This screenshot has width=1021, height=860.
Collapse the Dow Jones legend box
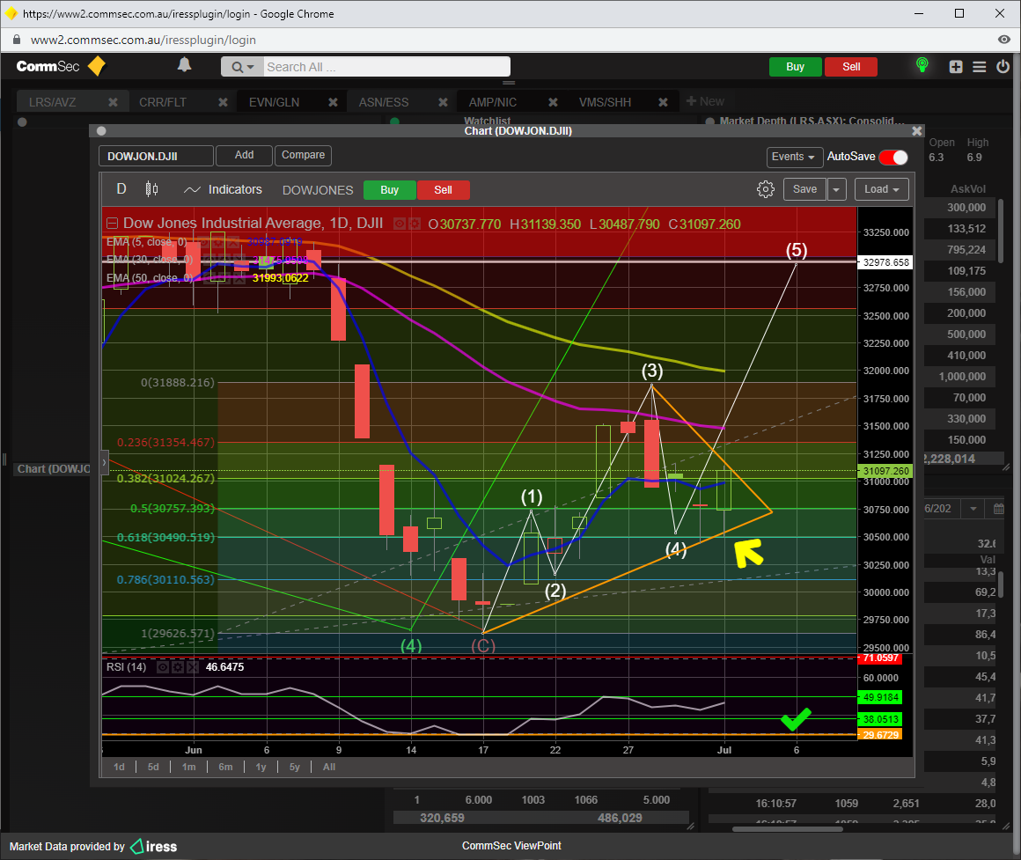pyautogui.click(x=112, y=224)
